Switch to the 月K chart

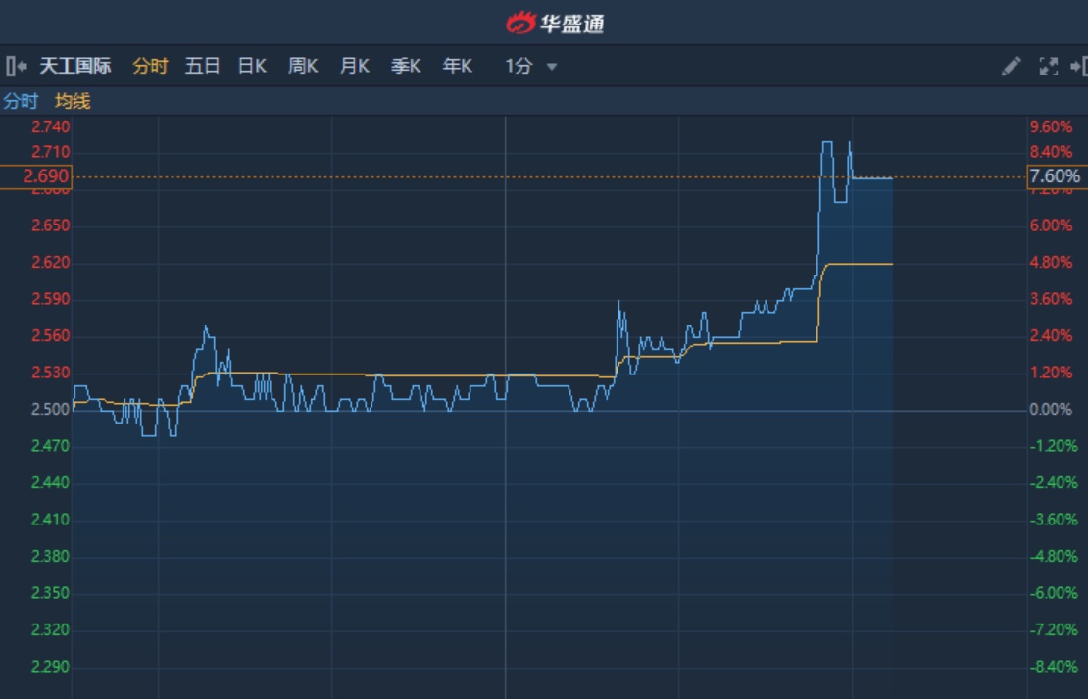pos(354,66)
